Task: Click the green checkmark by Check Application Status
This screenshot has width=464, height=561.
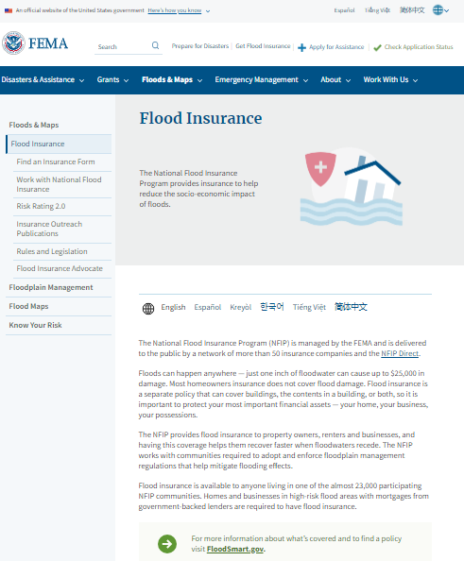Action: pos(377,47)
